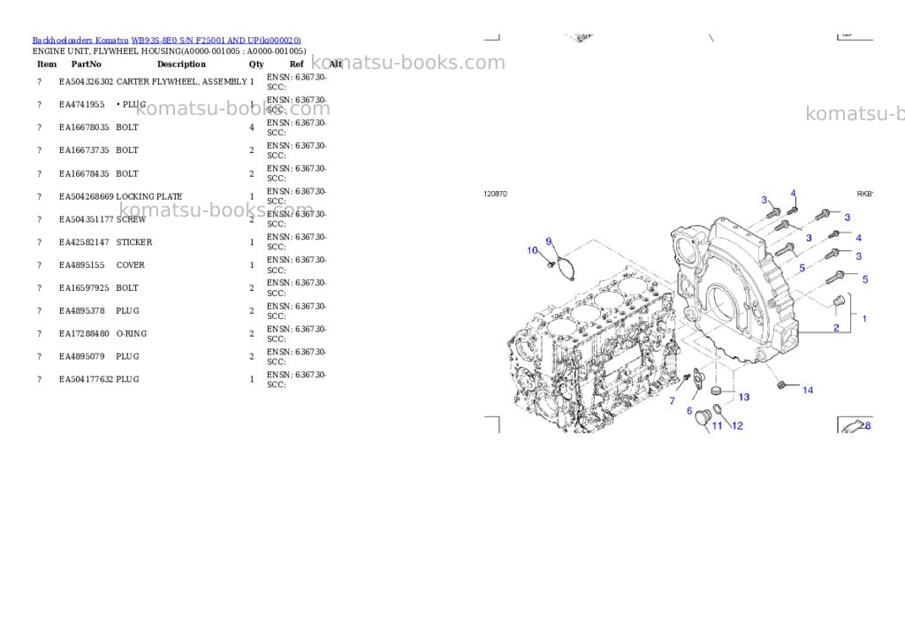Image resolution: width=905 pixels, height=641 pixels.
Task: Click callout 1 in the diagram
Action: coord(864,319)
